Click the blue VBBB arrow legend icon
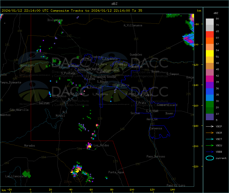 (210, 152)
